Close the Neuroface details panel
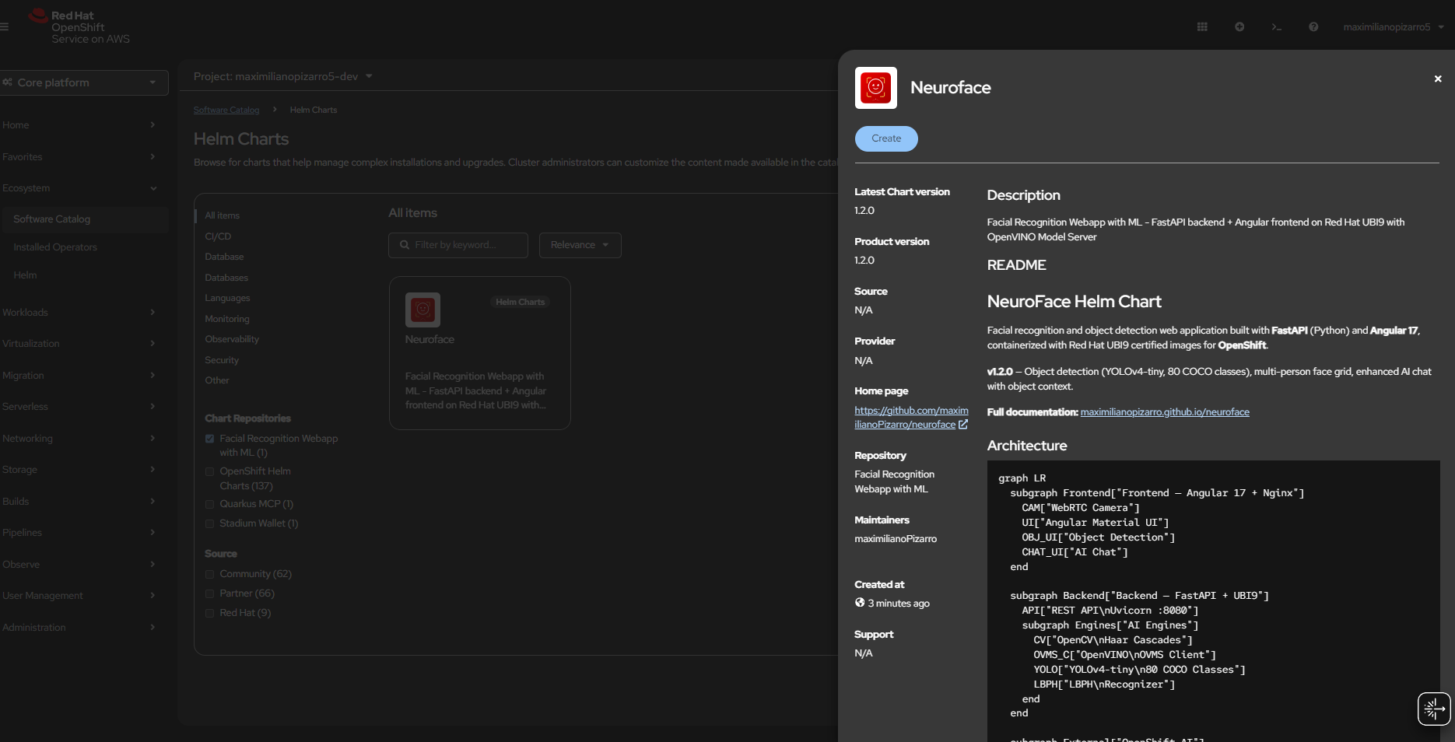The image size is (1455, 742). (x=1438, y=79)
